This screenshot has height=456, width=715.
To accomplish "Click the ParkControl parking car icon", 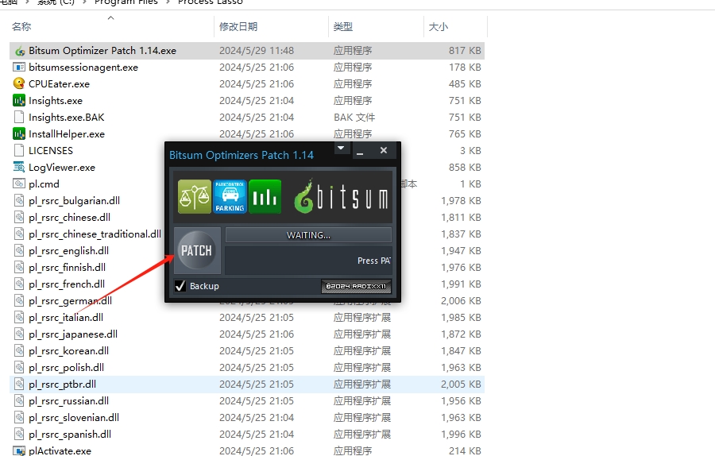I will (x=230, y=196).
